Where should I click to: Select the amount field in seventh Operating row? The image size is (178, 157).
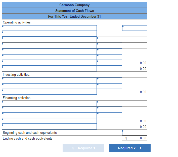(x=109, y=63)
